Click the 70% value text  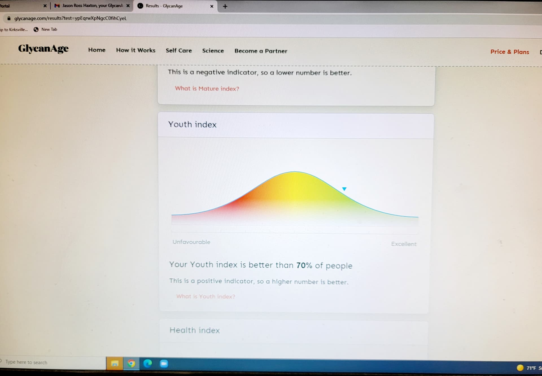[x=304, y=265]
